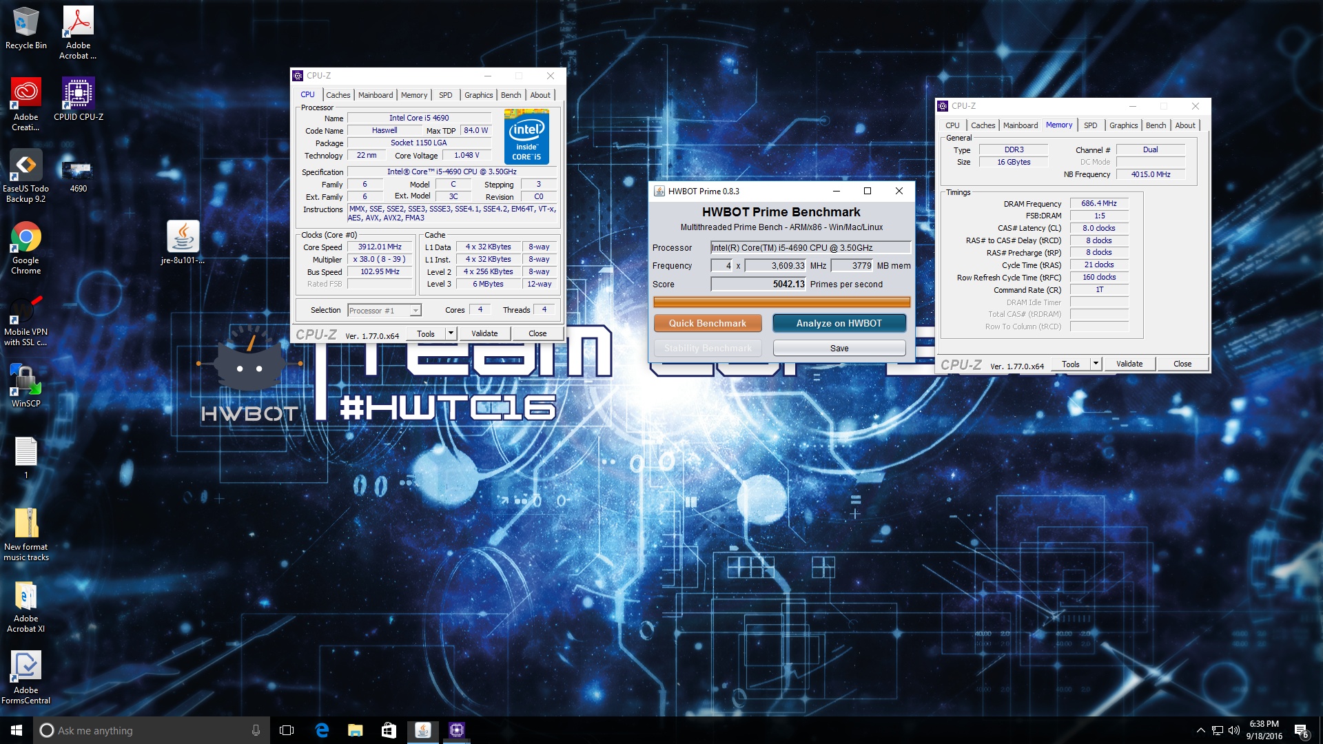Open Adobe FormsCentral desktop icon

[x=25, y=678]
